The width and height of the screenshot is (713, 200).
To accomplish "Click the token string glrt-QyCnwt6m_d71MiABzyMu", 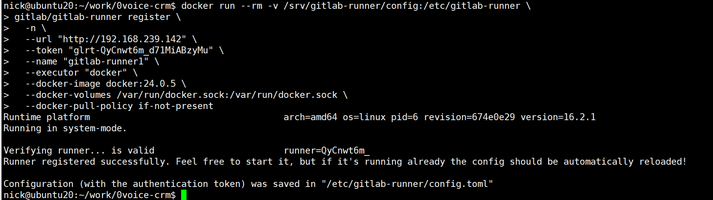I will pyautogui.click(x=141, y=50).
